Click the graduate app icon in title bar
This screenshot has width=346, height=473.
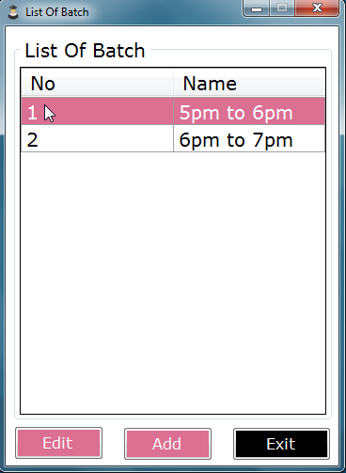13,12
